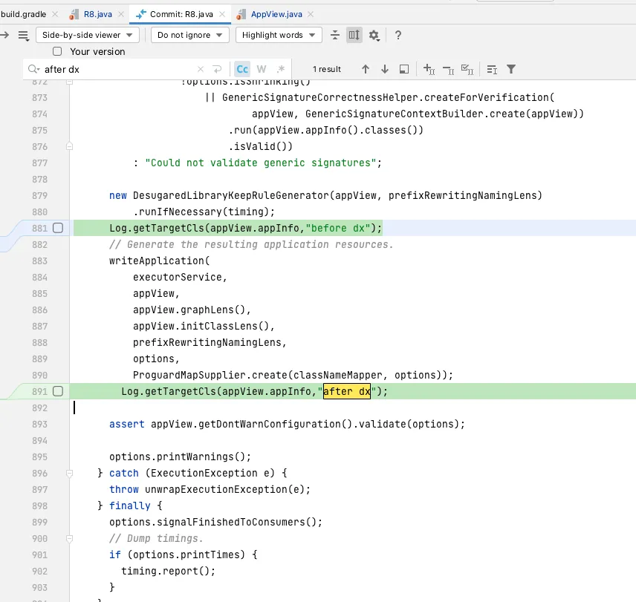Image resolution: width=636 pixels, height=602 pixels.
Task: Click the search filter funnel icon
Action: (x=511, y=69)
